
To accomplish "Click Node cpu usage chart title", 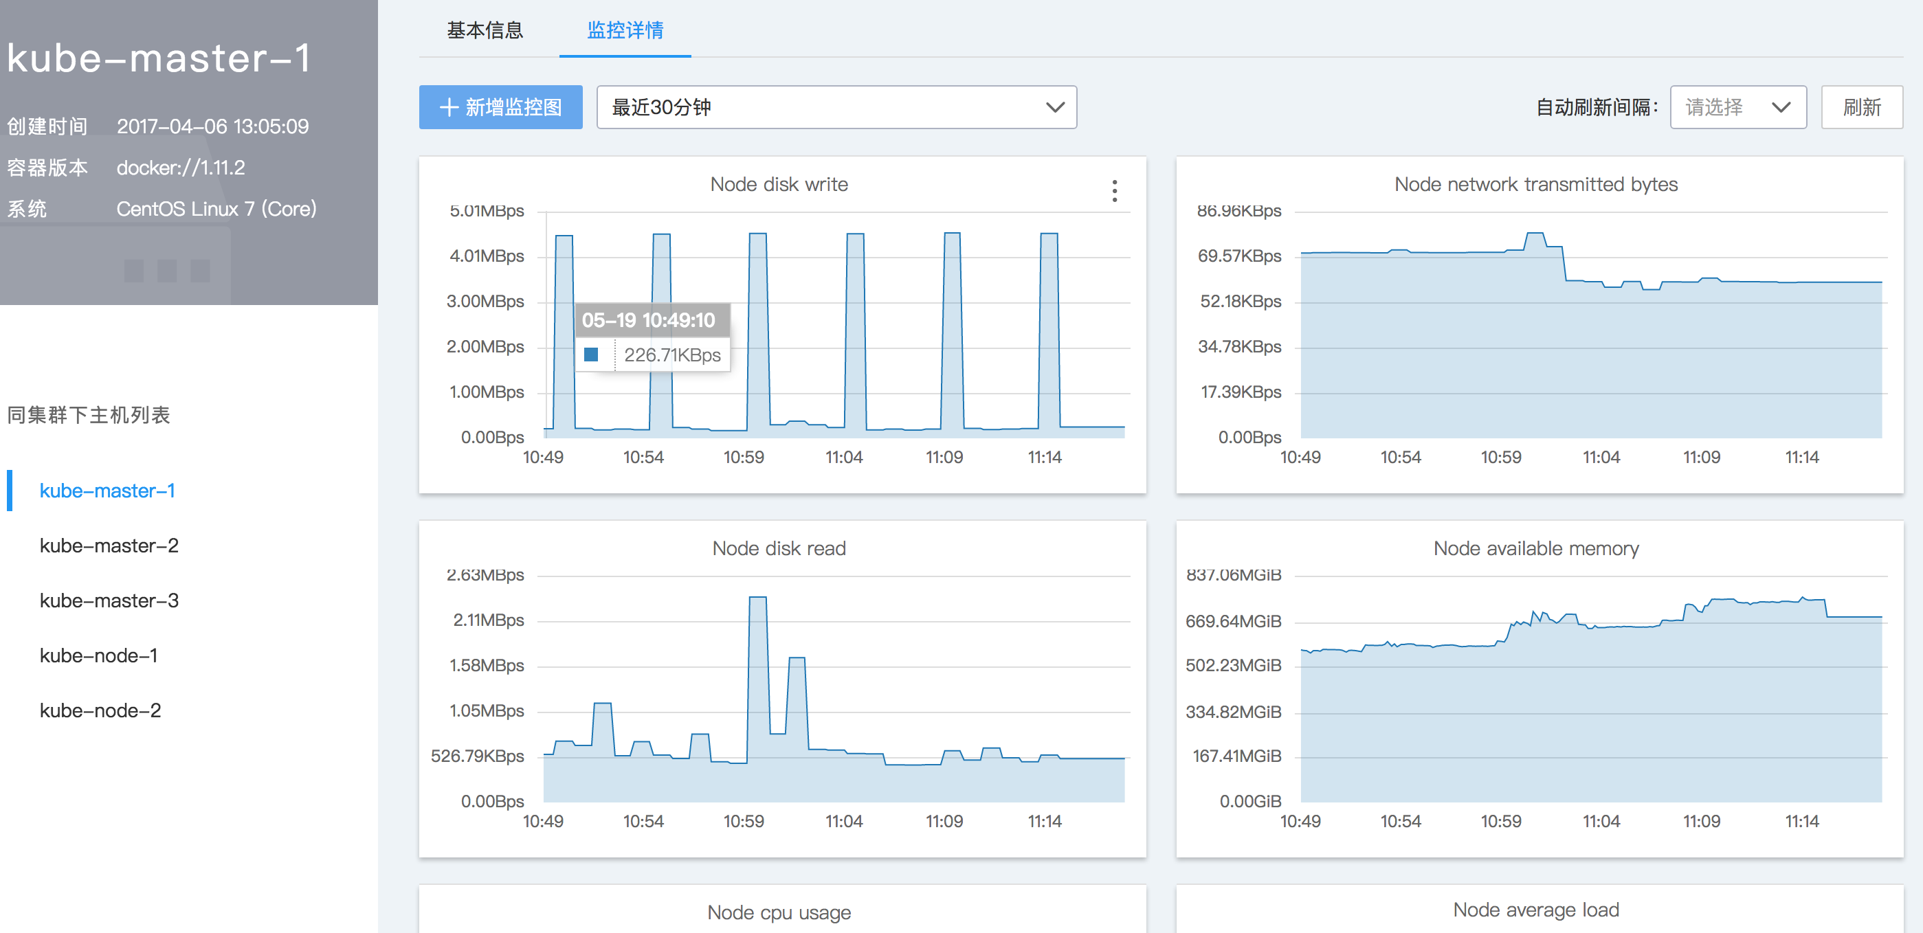I will pos(779,912).
